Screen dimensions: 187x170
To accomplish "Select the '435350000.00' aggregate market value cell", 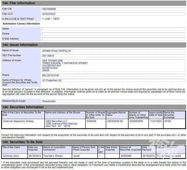I will [x=117, y=124].
